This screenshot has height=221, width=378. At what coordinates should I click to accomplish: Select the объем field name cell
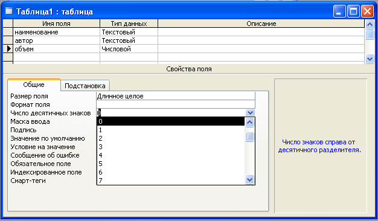point(56,49)
